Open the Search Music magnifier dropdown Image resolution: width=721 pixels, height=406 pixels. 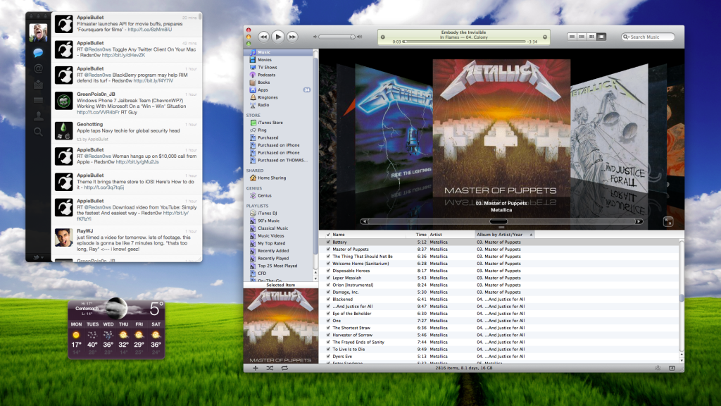pos(626,37)
